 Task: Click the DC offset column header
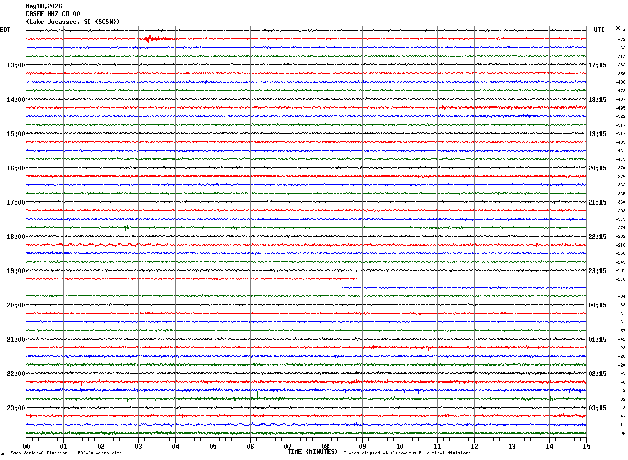(x=618, y=28)
